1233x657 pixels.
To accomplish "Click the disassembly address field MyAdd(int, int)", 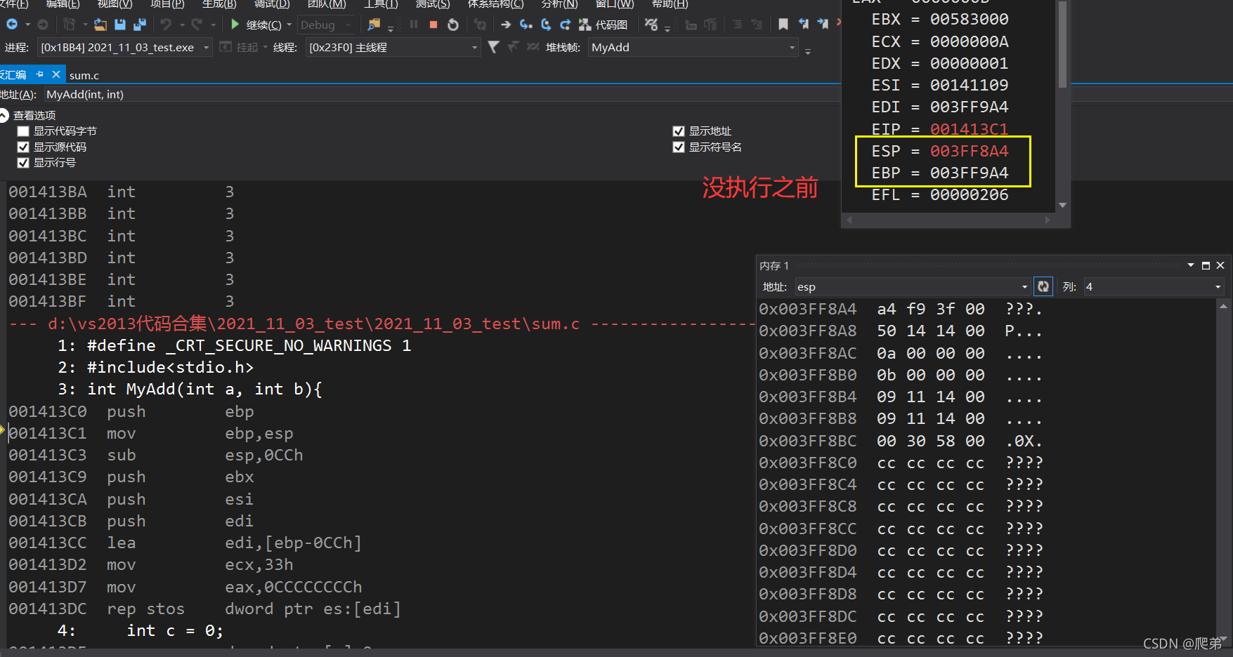I will click(x=442, y=94).
